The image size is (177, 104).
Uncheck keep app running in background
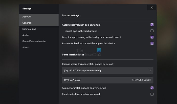[152, 37]
